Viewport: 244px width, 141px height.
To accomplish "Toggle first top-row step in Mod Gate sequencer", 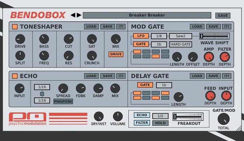I will pyautogui.click(x=137, y=52).
